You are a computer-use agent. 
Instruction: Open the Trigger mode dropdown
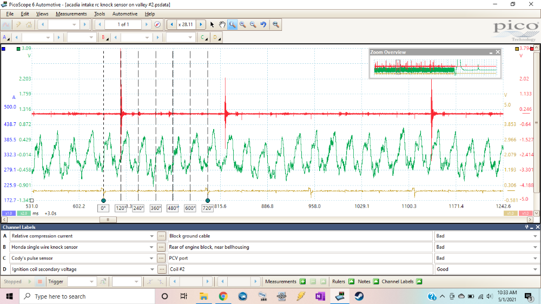[91, 282]
